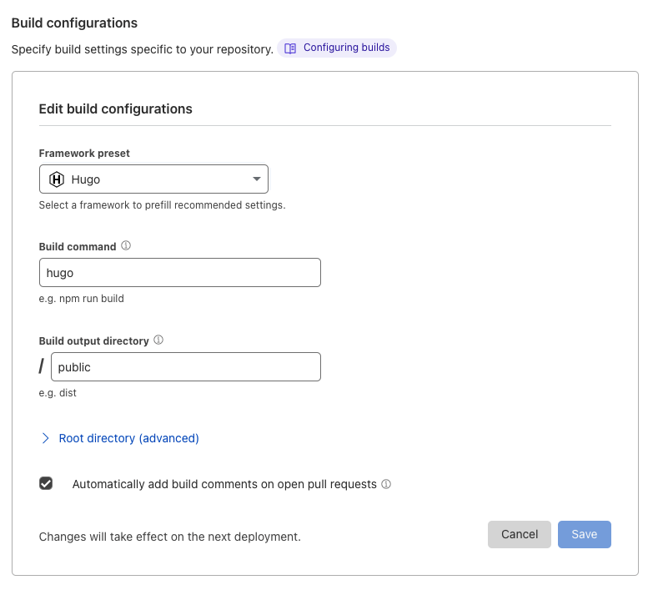The width and height of the screenshot is (658, 590).
Task: Click the book icon beside Configuring builds
Action: pos(290,48)
